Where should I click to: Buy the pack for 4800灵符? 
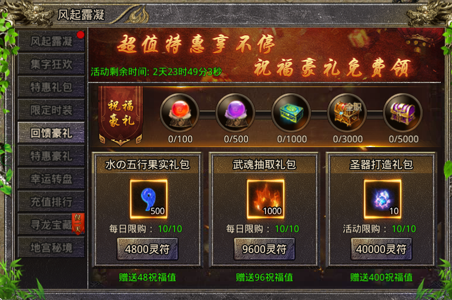click(x=148, y=249)
